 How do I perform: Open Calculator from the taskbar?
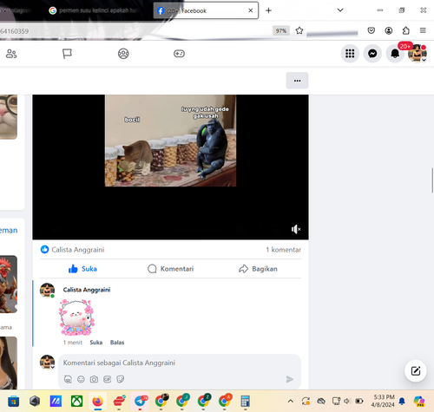pos(245,402)
